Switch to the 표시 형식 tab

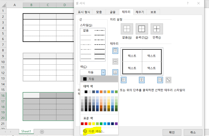(x=84, y=12)
